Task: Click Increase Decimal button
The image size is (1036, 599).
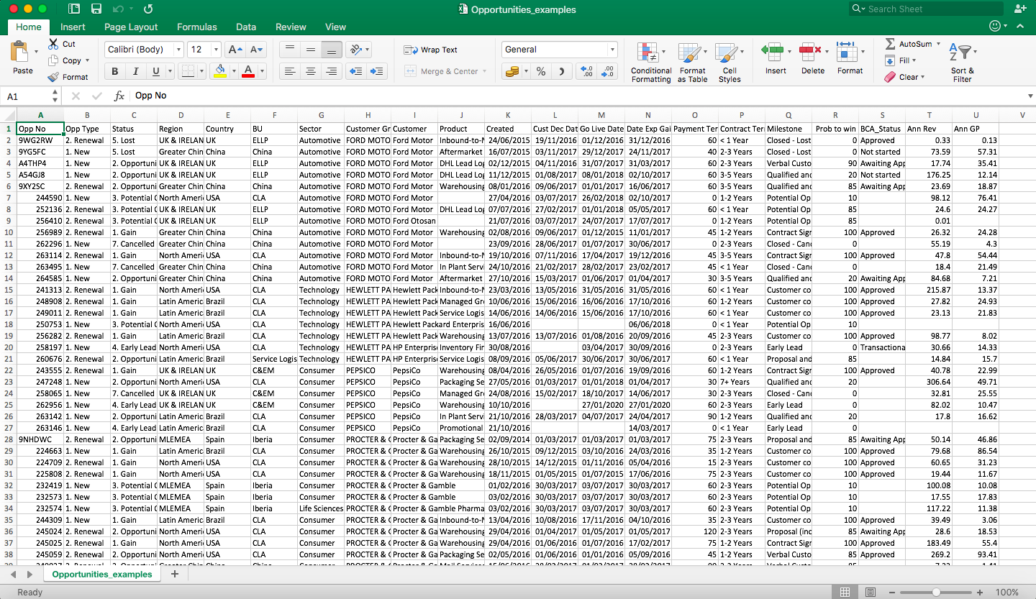Action: [587, 71]
